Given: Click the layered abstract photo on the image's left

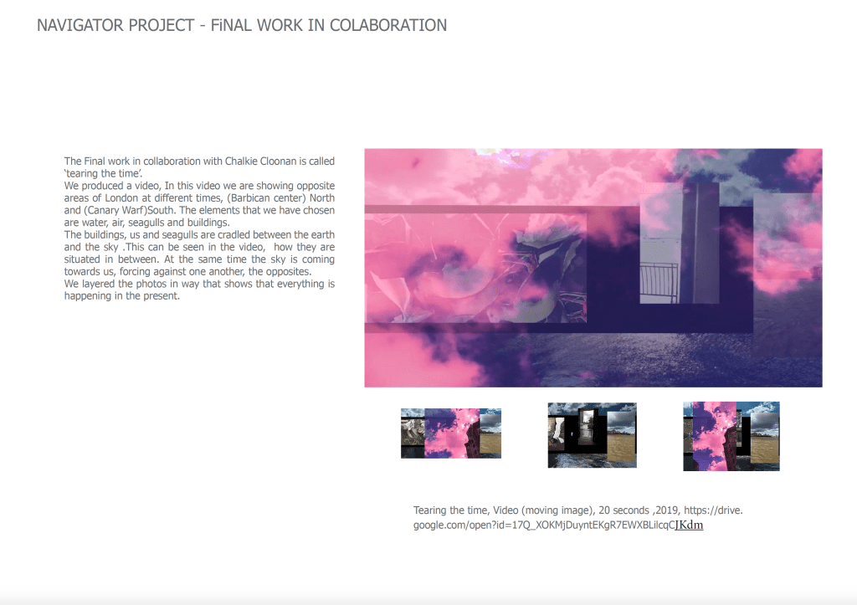Looking at the screenshot, I should (x=477, y=268).
